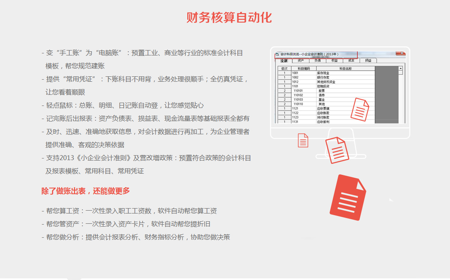Click the 除了做账出表，还能做更多 red subheading
The image size is (450, 280).
pos(86,191)
